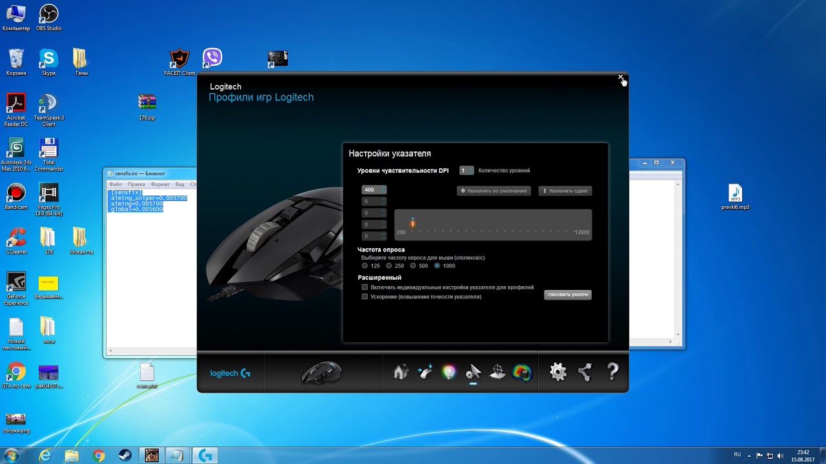Open TeamSpeak 3 Client shortcut
This screenshot has height=464, width=826.
[x=49, y=110]
